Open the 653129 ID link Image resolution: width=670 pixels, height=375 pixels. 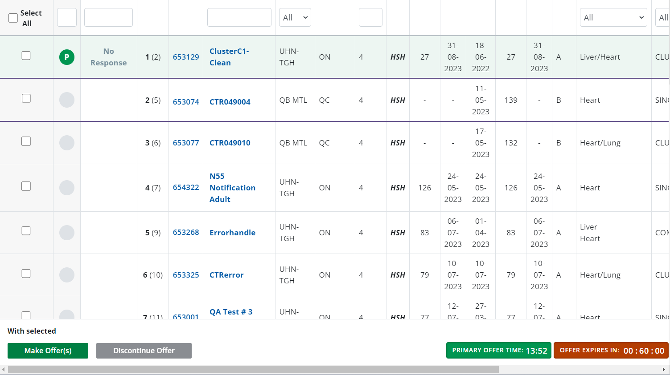pos(186,57)
